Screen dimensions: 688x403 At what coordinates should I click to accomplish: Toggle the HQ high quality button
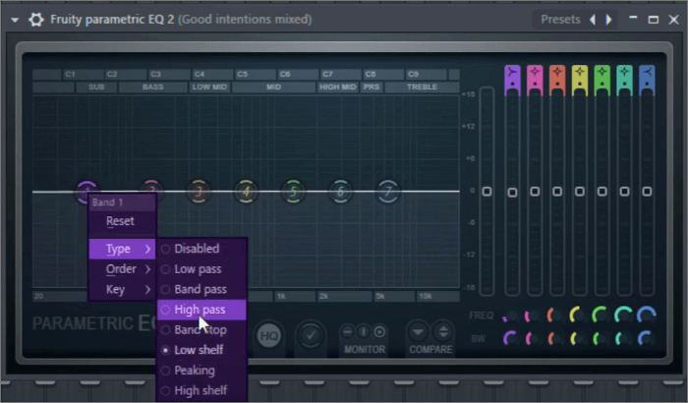pyautogui.click(x=269, y=336)
